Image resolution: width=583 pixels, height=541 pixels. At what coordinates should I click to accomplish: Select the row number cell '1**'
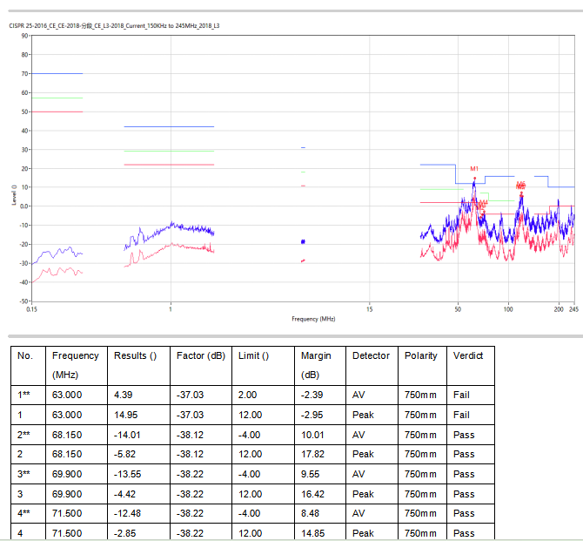click(23, 395)
